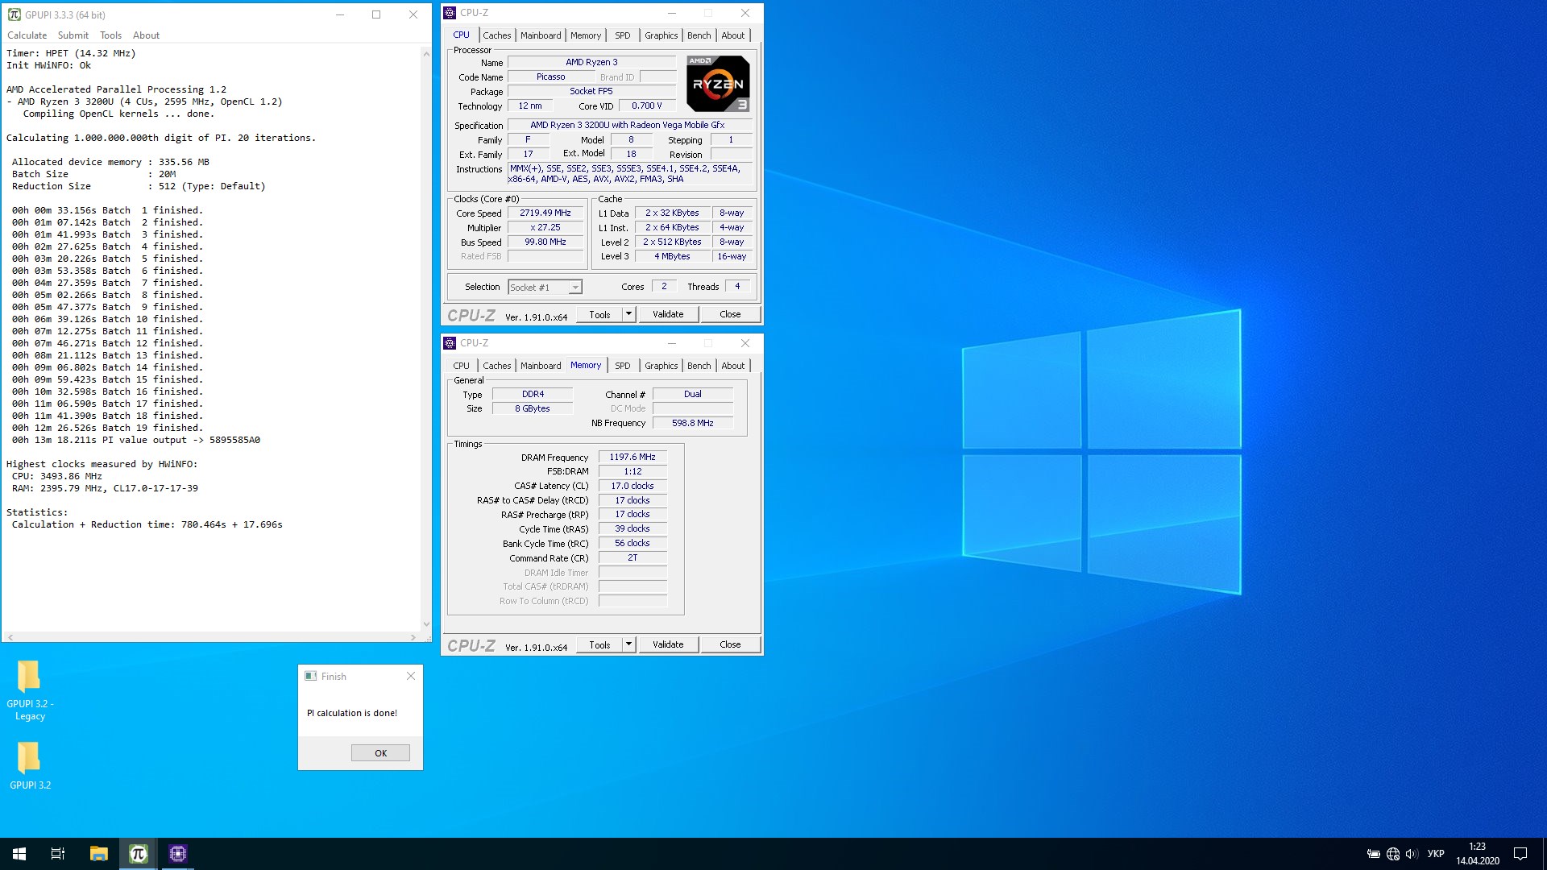
Task: Click the CAS# Latency 17.0 clocks value
Action: (632, 486)
